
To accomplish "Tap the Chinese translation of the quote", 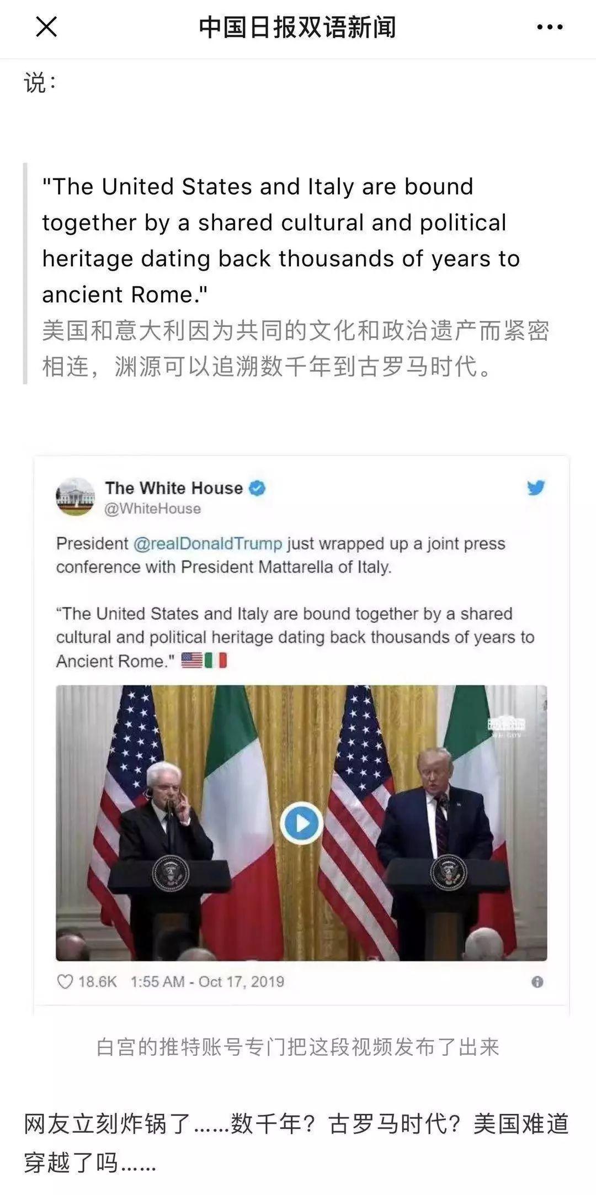I will click(x=296, y=348).
